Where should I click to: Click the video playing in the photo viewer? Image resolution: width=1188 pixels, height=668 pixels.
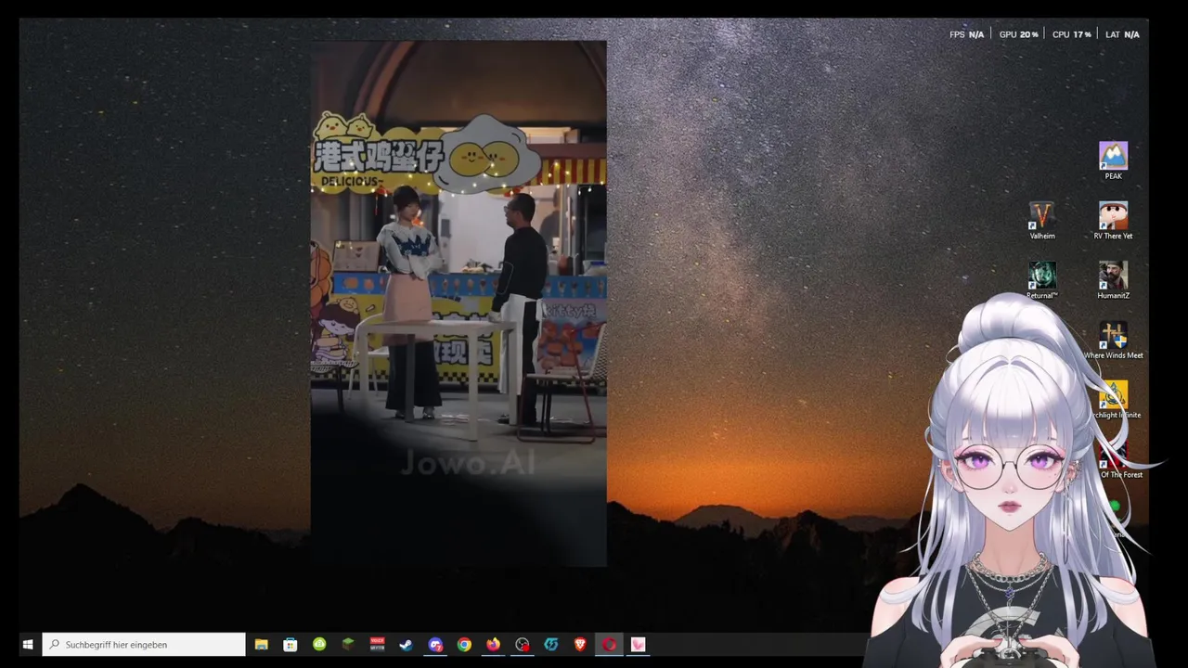tap(458, 303)
